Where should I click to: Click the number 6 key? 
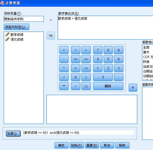click(x=119, y=59)
